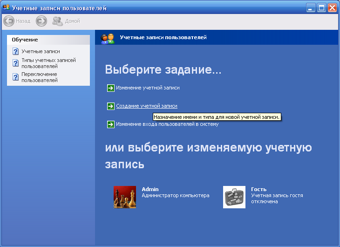Screen dimensions: 340x247
Task: Click the Гость account name
Action: (x=258, y=189)
